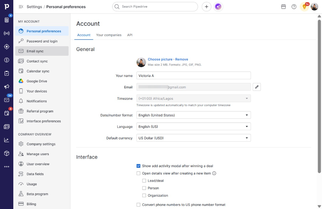Open the Help question mark icon
The image size is (322, 209).
tap(294, 7)
